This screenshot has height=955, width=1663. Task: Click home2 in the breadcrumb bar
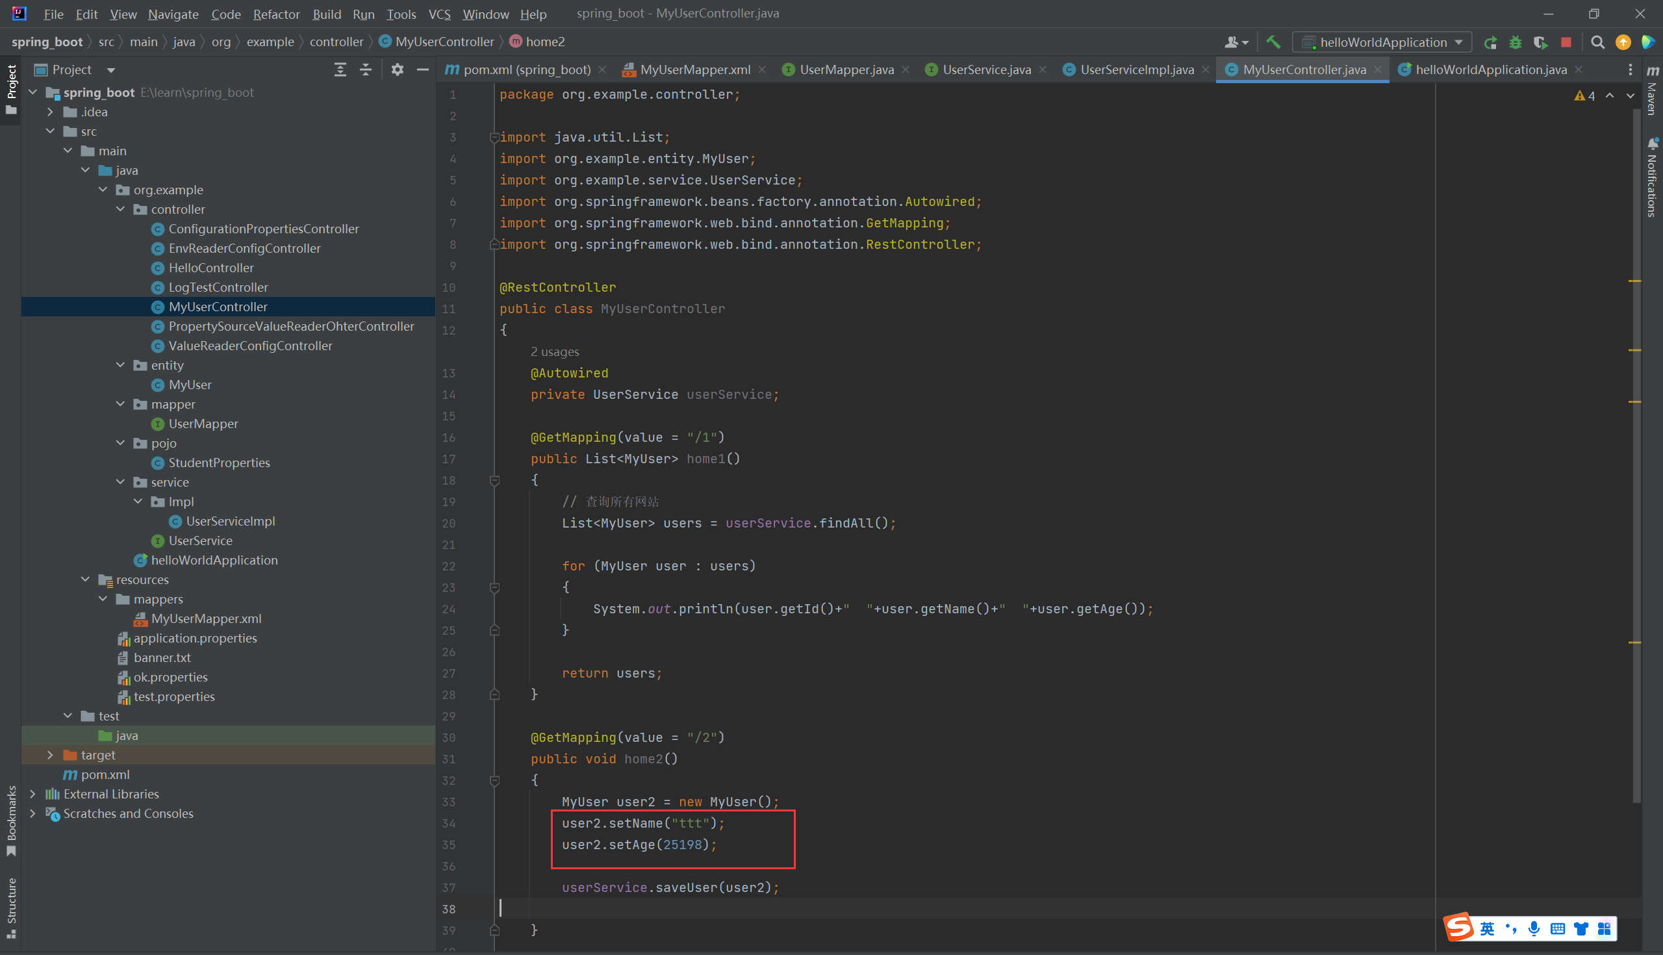coord(544,42)
